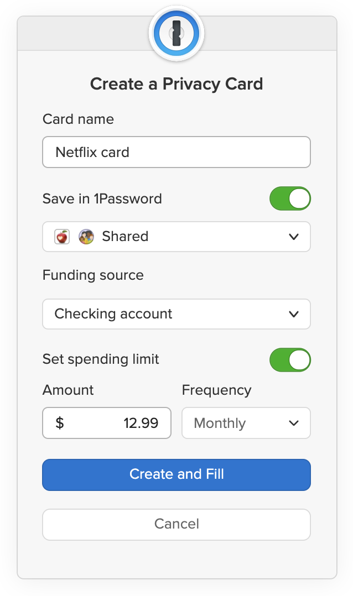Open the Monthly frequency dropdown
This screenshot has width=353, height=596.
(x=246, y=423)
